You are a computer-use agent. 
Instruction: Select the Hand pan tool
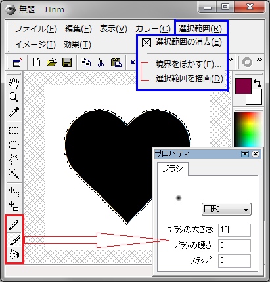point(14,83)
